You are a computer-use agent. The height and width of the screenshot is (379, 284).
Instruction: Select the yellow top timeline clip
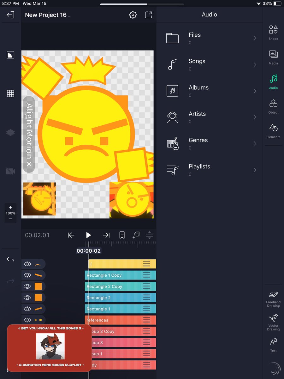pyautogui.click(x=122, y=264)
